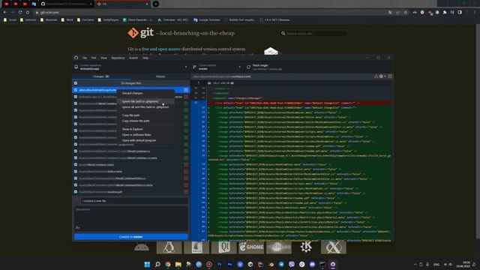Click the KDE gear logo
The height and width of the screenshot is (270, 480).
coord(306,247)
